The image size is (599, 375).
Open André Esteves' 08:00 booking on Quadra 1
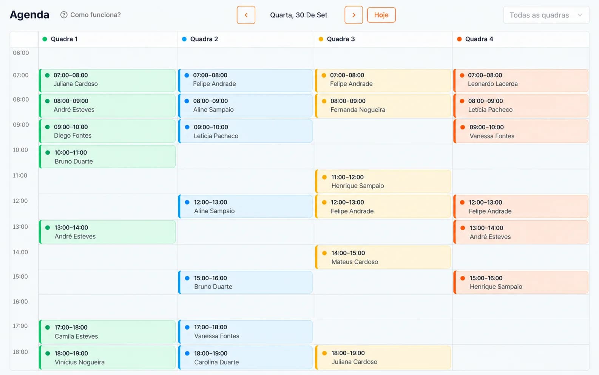[107, 105]
